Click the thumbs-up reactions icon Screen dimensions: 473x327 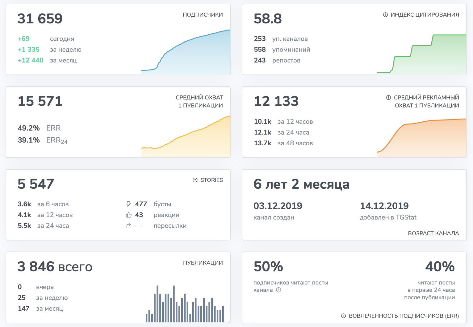(129, 215)
